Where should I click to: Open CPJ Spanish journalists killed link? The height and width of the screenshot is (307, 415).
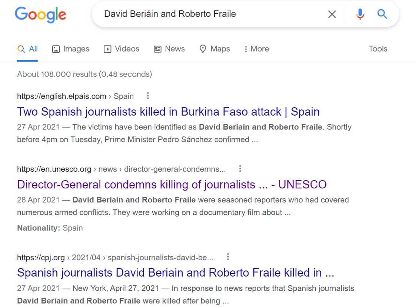(176, 273)
